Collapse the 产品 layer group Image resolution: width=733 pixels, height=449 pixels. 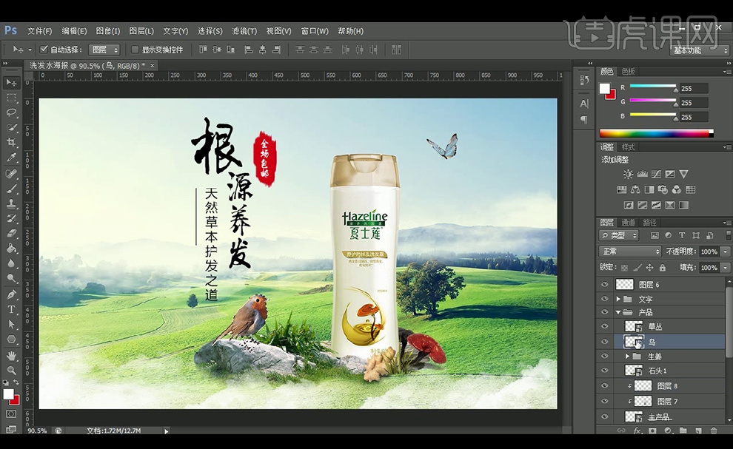click(x=618, y=312)
